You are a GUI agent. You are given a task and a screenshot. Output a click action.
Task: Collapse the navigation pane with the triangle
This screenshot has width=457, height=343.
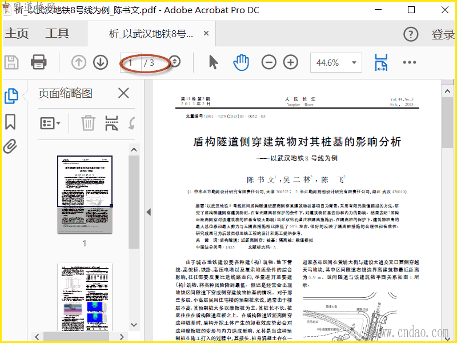pos(149,212)
